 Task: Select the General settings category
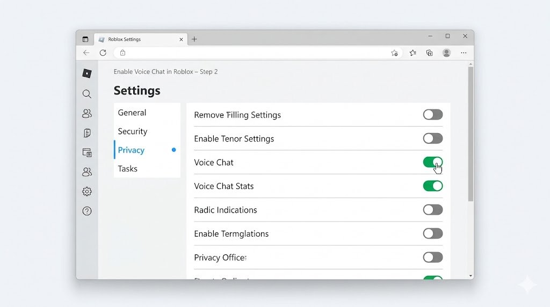(147, 113)
